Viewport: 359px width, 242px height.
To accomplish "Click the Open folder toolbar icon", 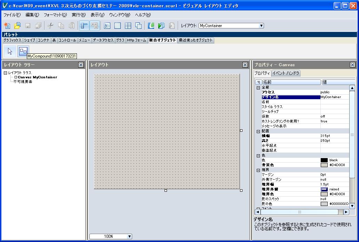I will 17,26.
